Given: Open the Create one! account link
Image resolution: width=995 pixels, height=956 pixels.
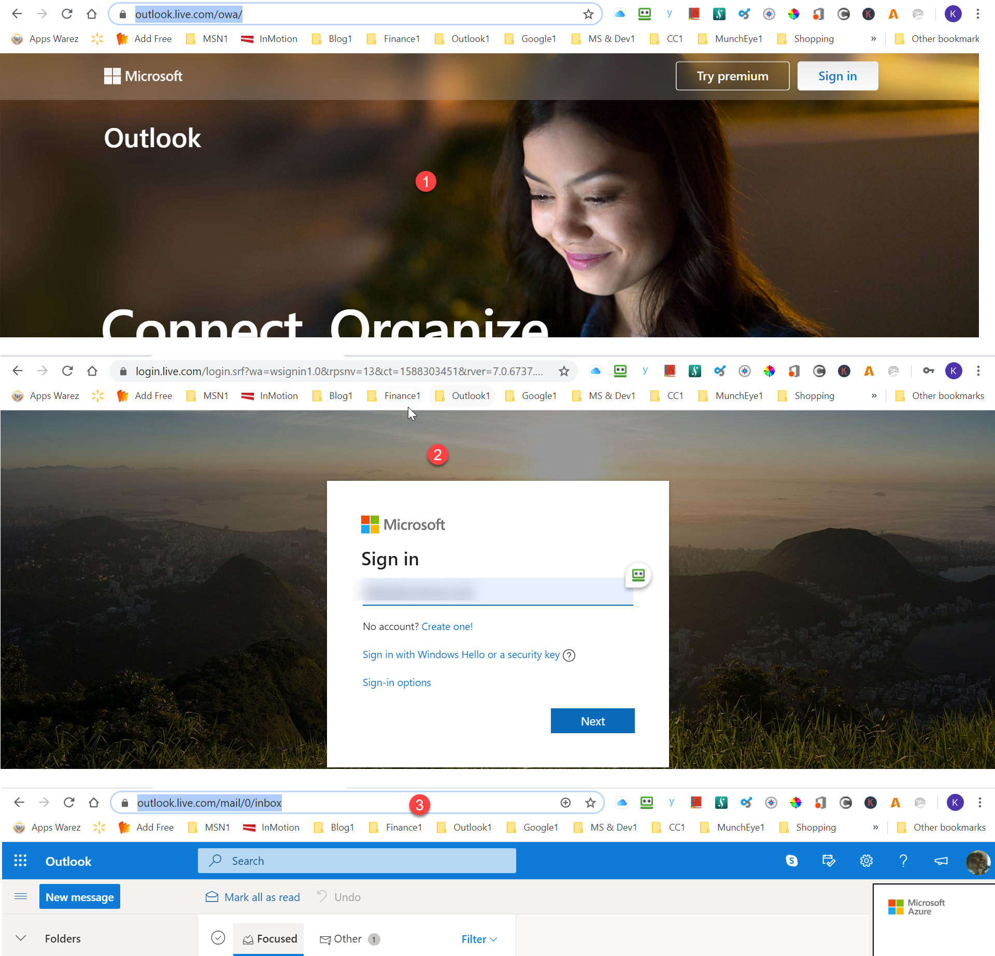Looking at the screenshot, I should 447,626.
